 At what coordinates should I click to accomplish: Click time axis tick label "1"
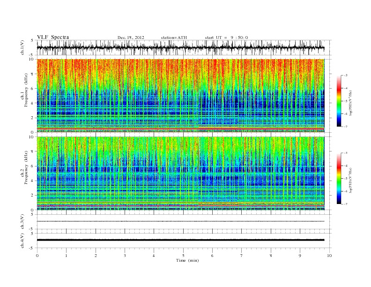point(66,256)
